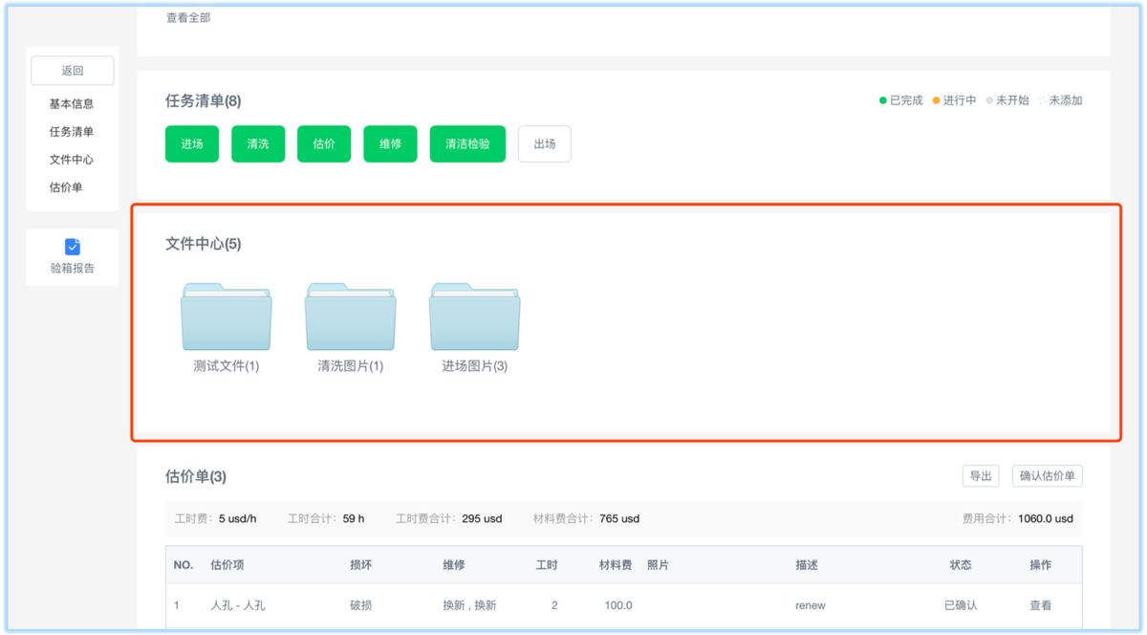
Task: Open the 清洗图片(1) folder icon
Action: 351,317
